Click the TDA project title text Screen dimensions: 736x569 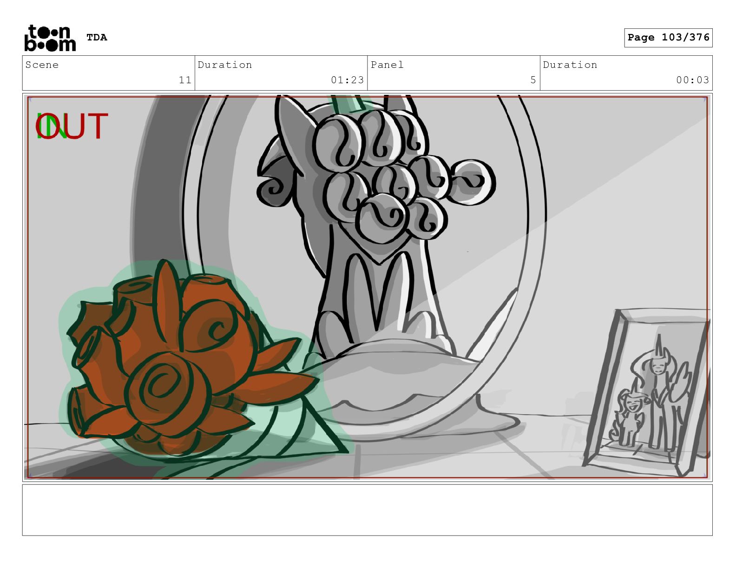pos(97,37)
